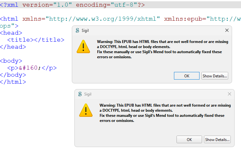Click the Sigil logo icon in the active dialog

(x=78, y=30)
